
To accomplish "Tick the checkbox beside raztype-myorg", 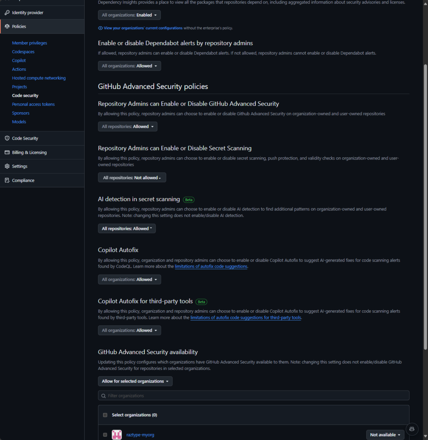I will pos(105,434).
